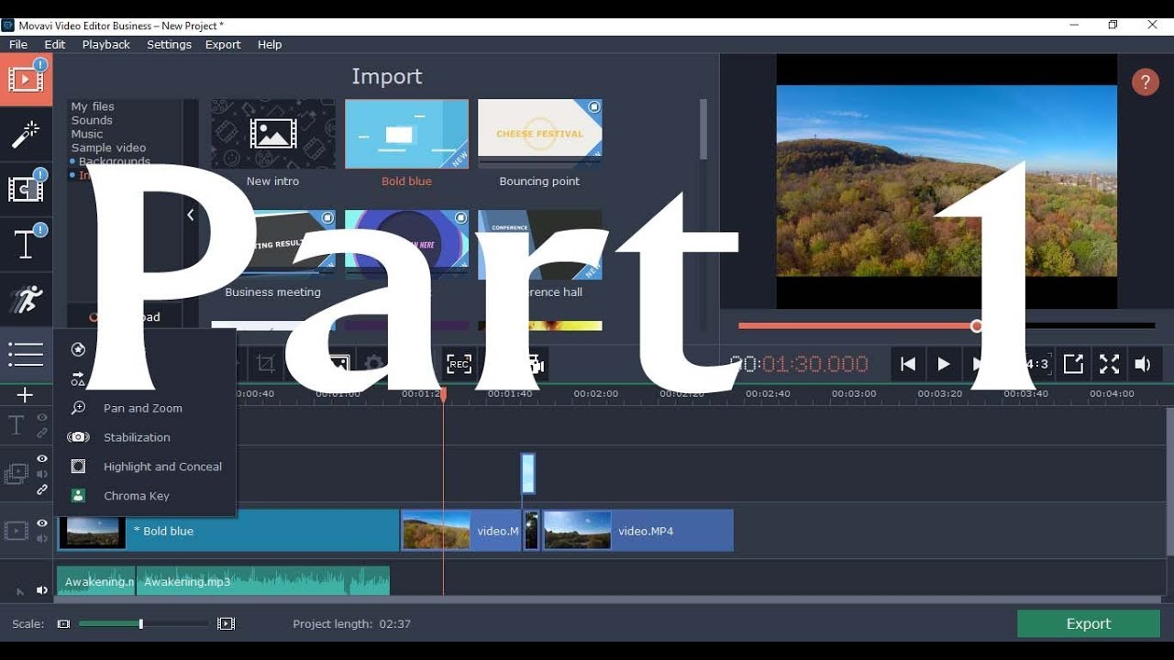Play the preview video

click(x=943, y=364)
